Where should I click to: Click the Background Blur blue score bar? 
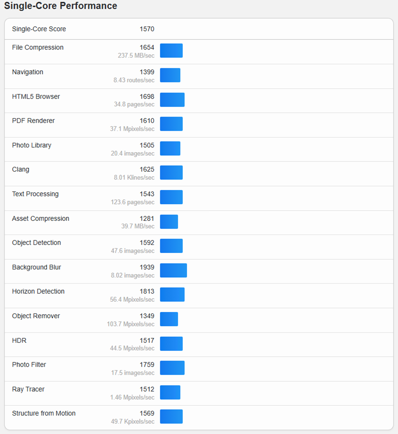(x=173, y=270)
